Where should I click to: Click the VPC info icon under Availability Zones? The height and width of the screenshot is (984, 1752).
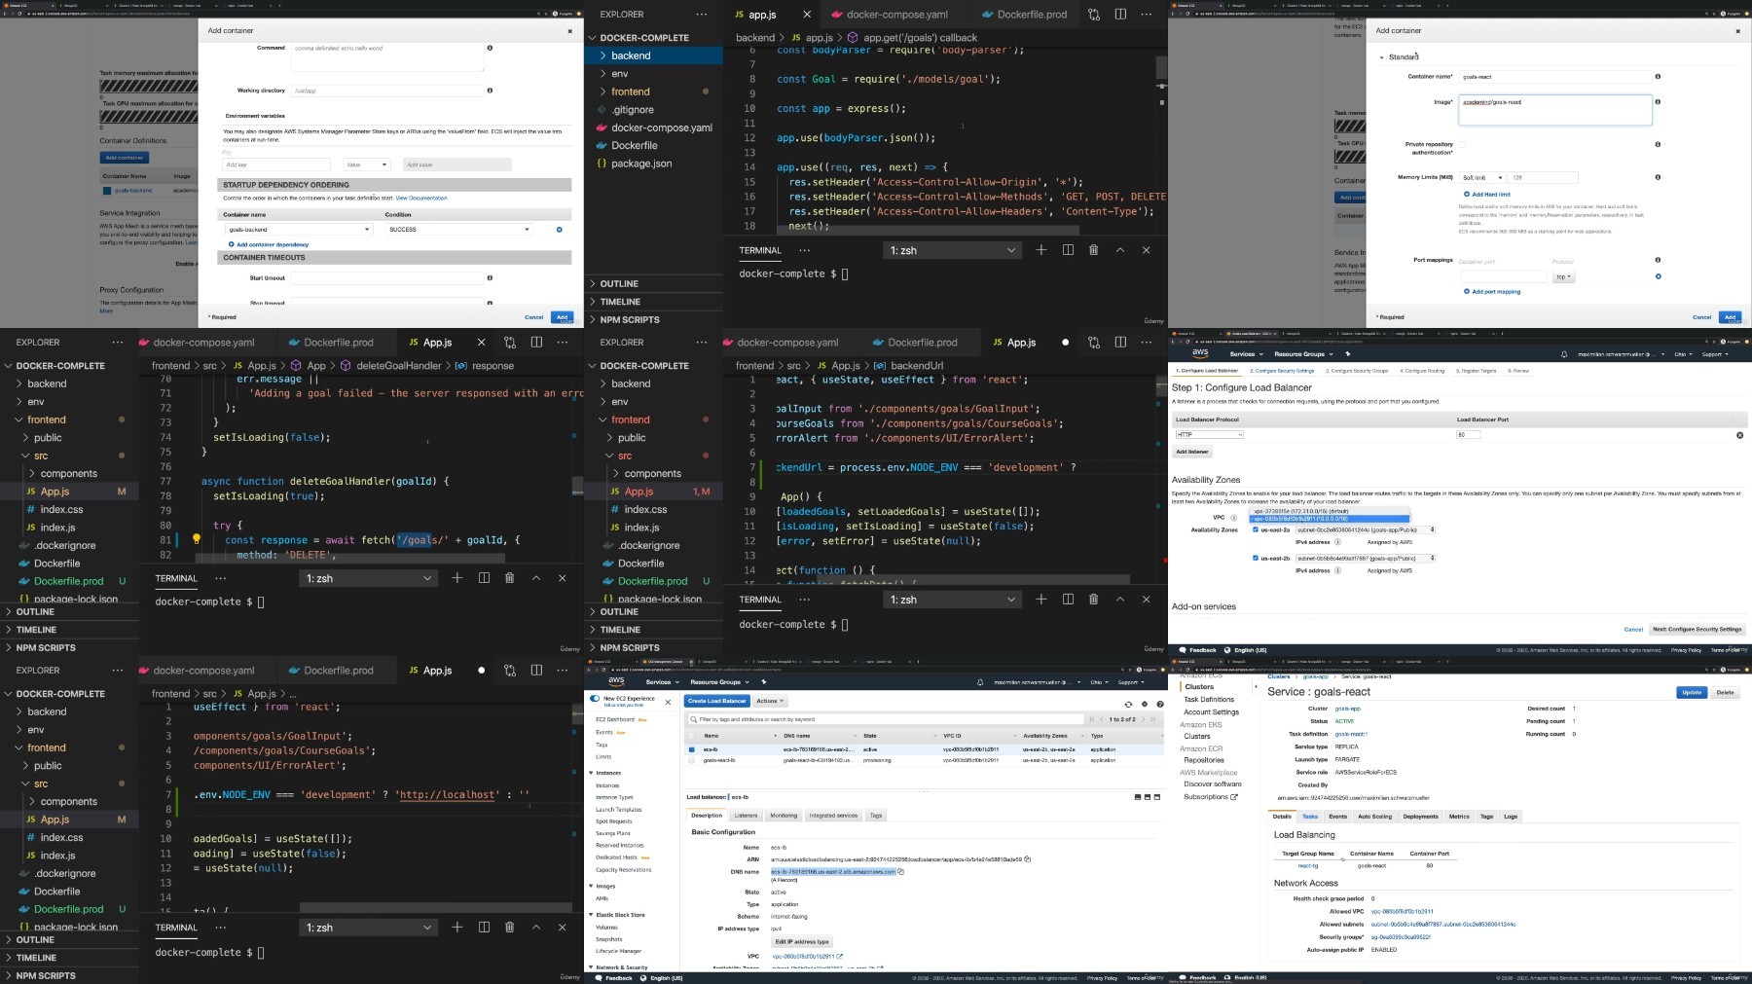pyautogui.click(x=1234, y=518)
